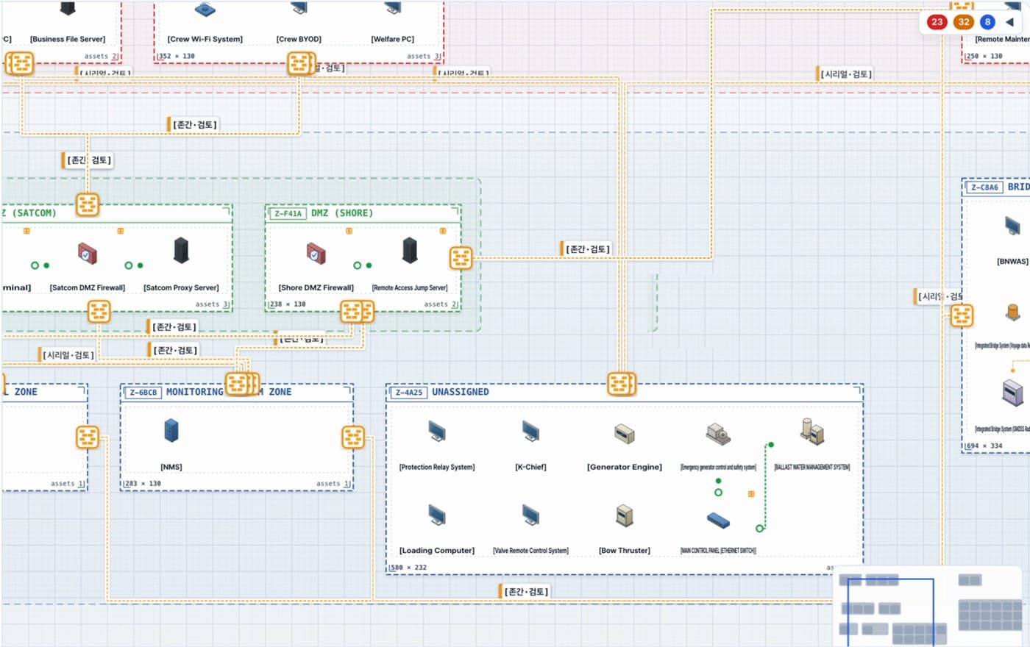Select the Satcom DMZ Firewall icon
Viewport: 1030px width, 647px height.
click(88, 254)
